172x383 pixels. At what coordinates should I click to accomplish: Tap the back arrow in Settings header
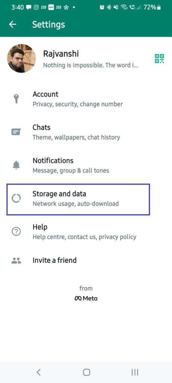point(13,24)
